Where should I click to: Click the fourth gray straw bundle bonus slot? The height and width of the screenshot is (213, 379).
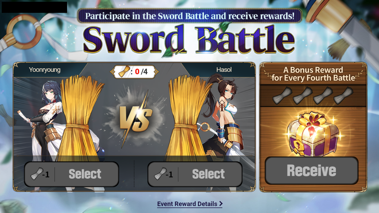(x=343, y=95)
